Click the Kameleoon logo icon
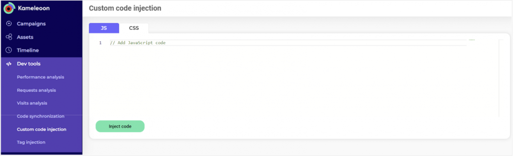The width and height of the screenshot is (514, 156). coord(9,8)
